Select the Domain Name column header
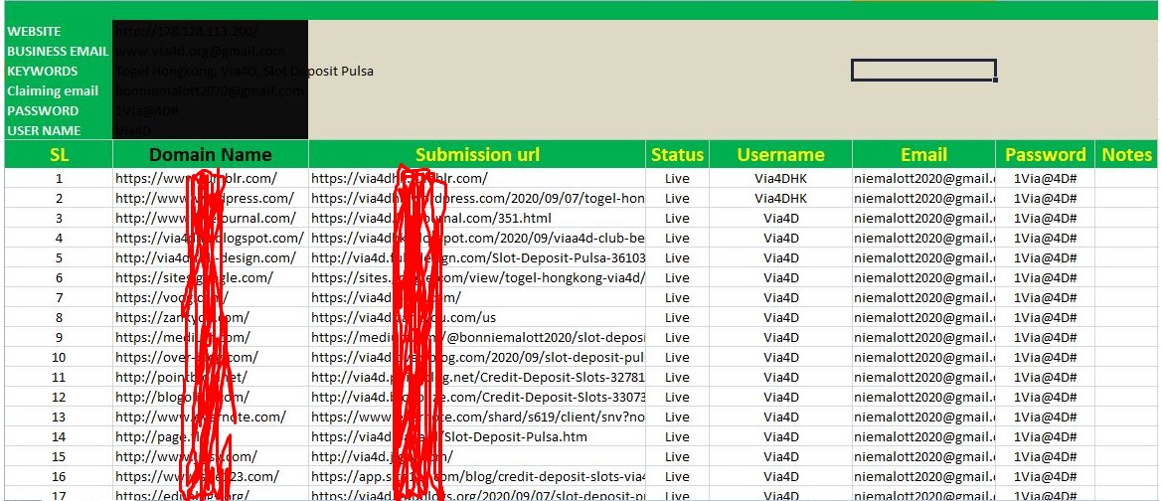1162x501 pixels. [x=211, y=154]
